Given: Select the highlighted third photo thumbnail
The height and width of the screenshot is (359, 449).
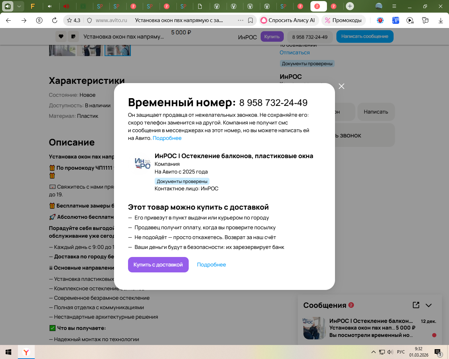Looking at the screenshot, I should pos(118,50).
